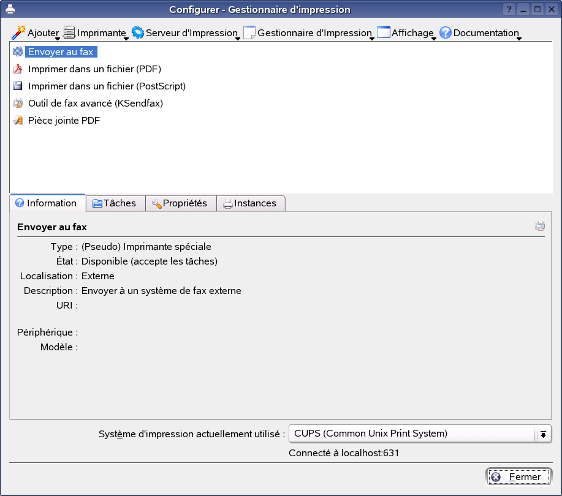
Task: Open the Imprimante dropdown arrow
Action: click(x=126, y=39)
